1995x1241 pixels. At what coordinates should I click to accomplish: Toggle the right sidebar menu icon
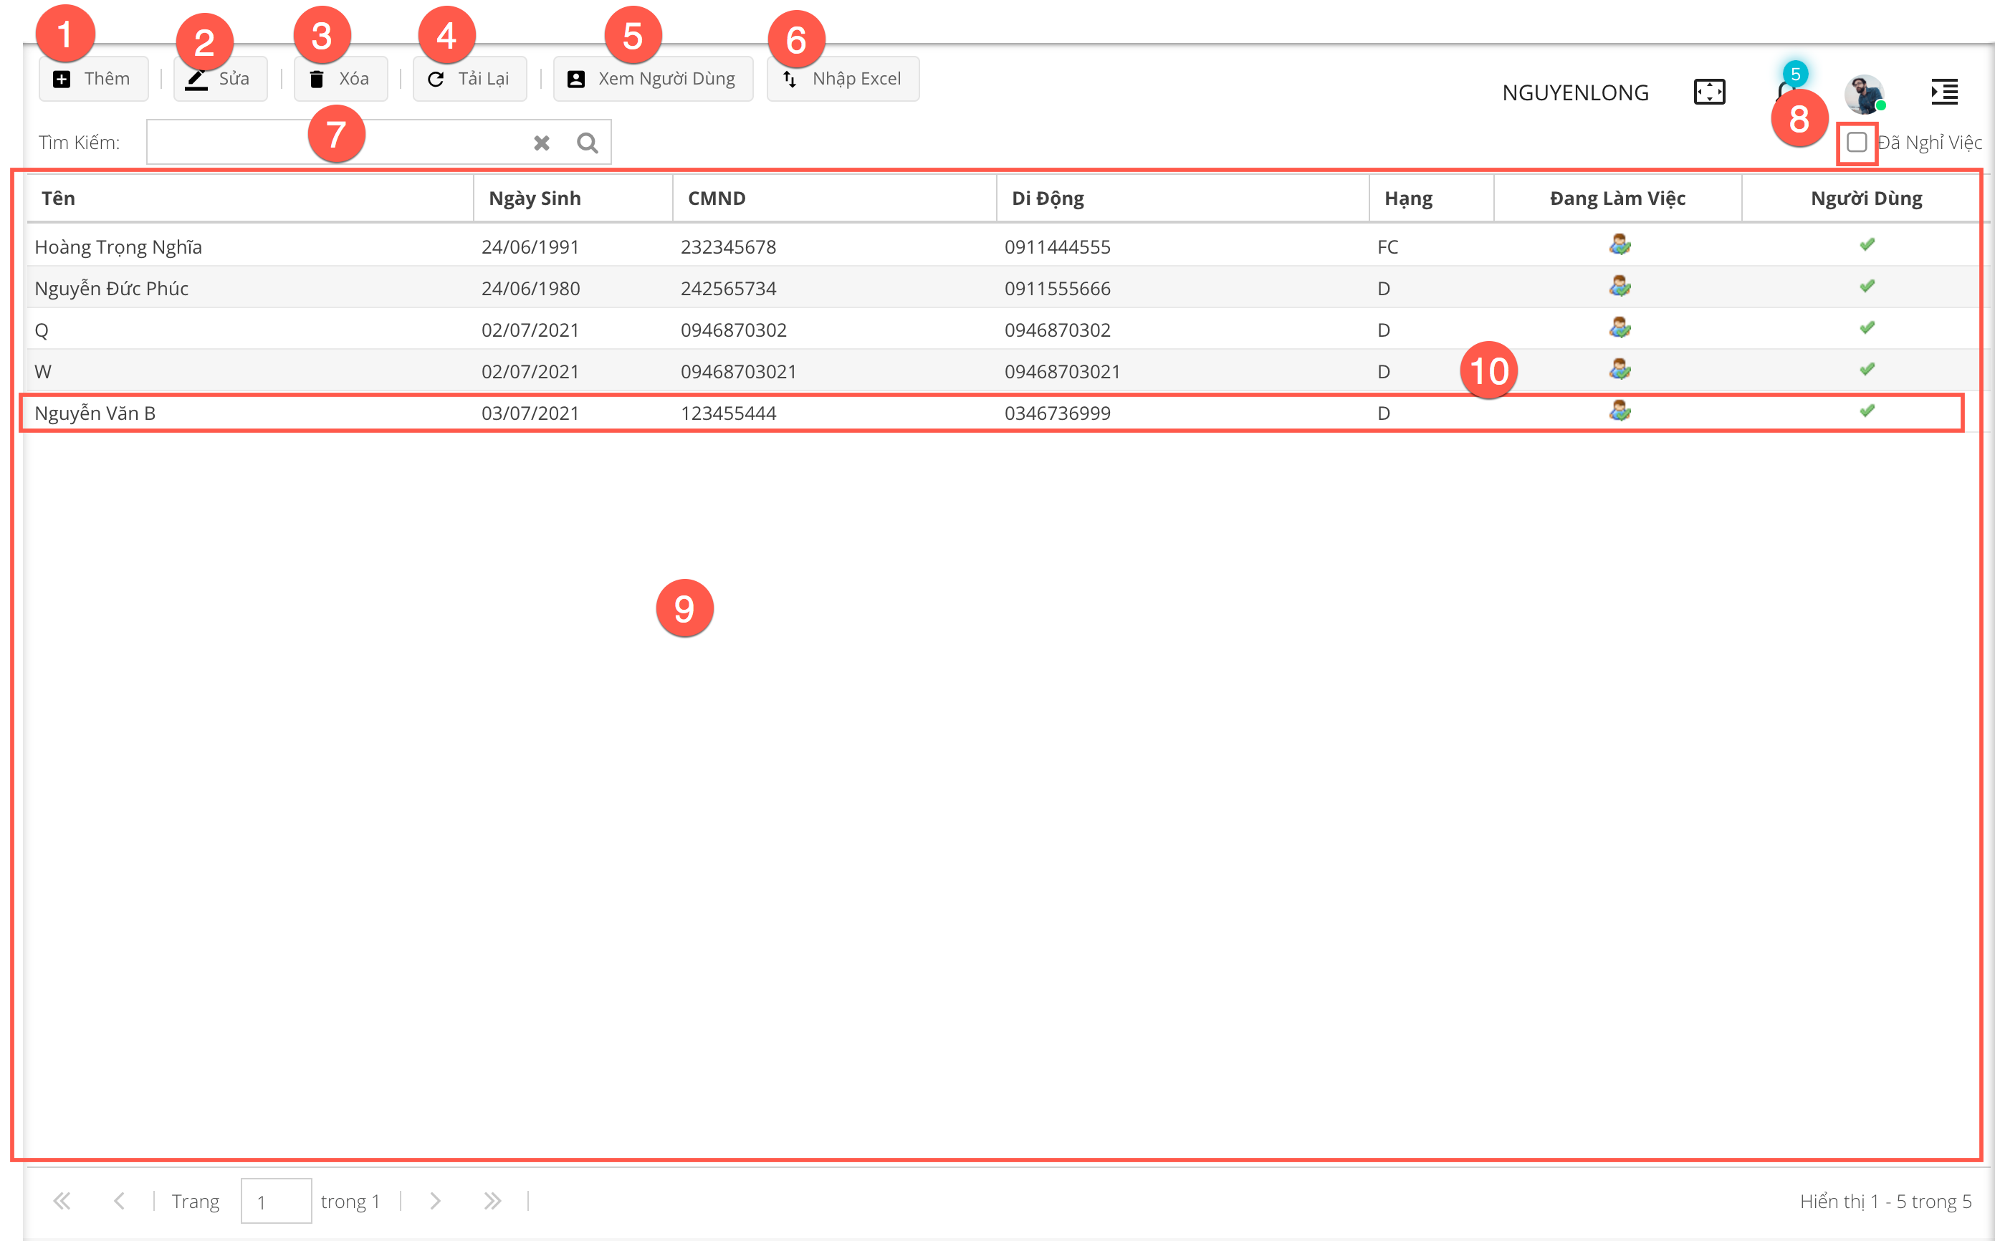(x=1944, y=92)
